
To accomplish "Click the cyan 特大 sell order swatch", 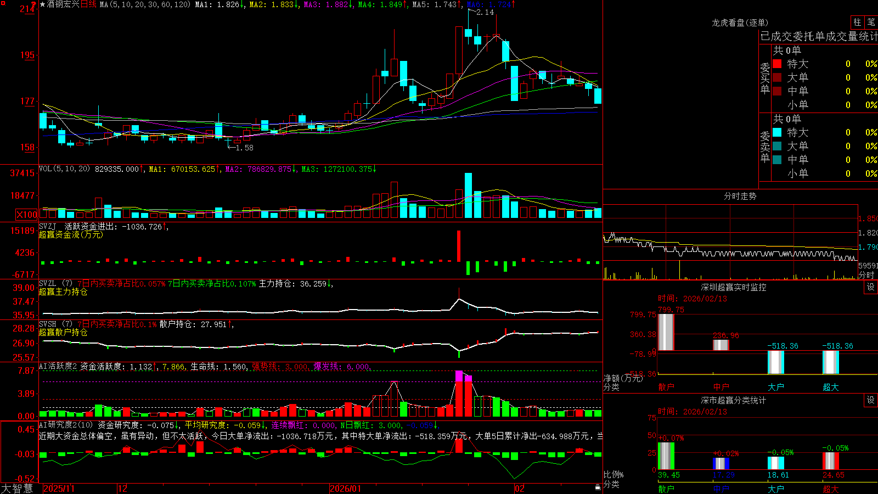I will [777, 132].
